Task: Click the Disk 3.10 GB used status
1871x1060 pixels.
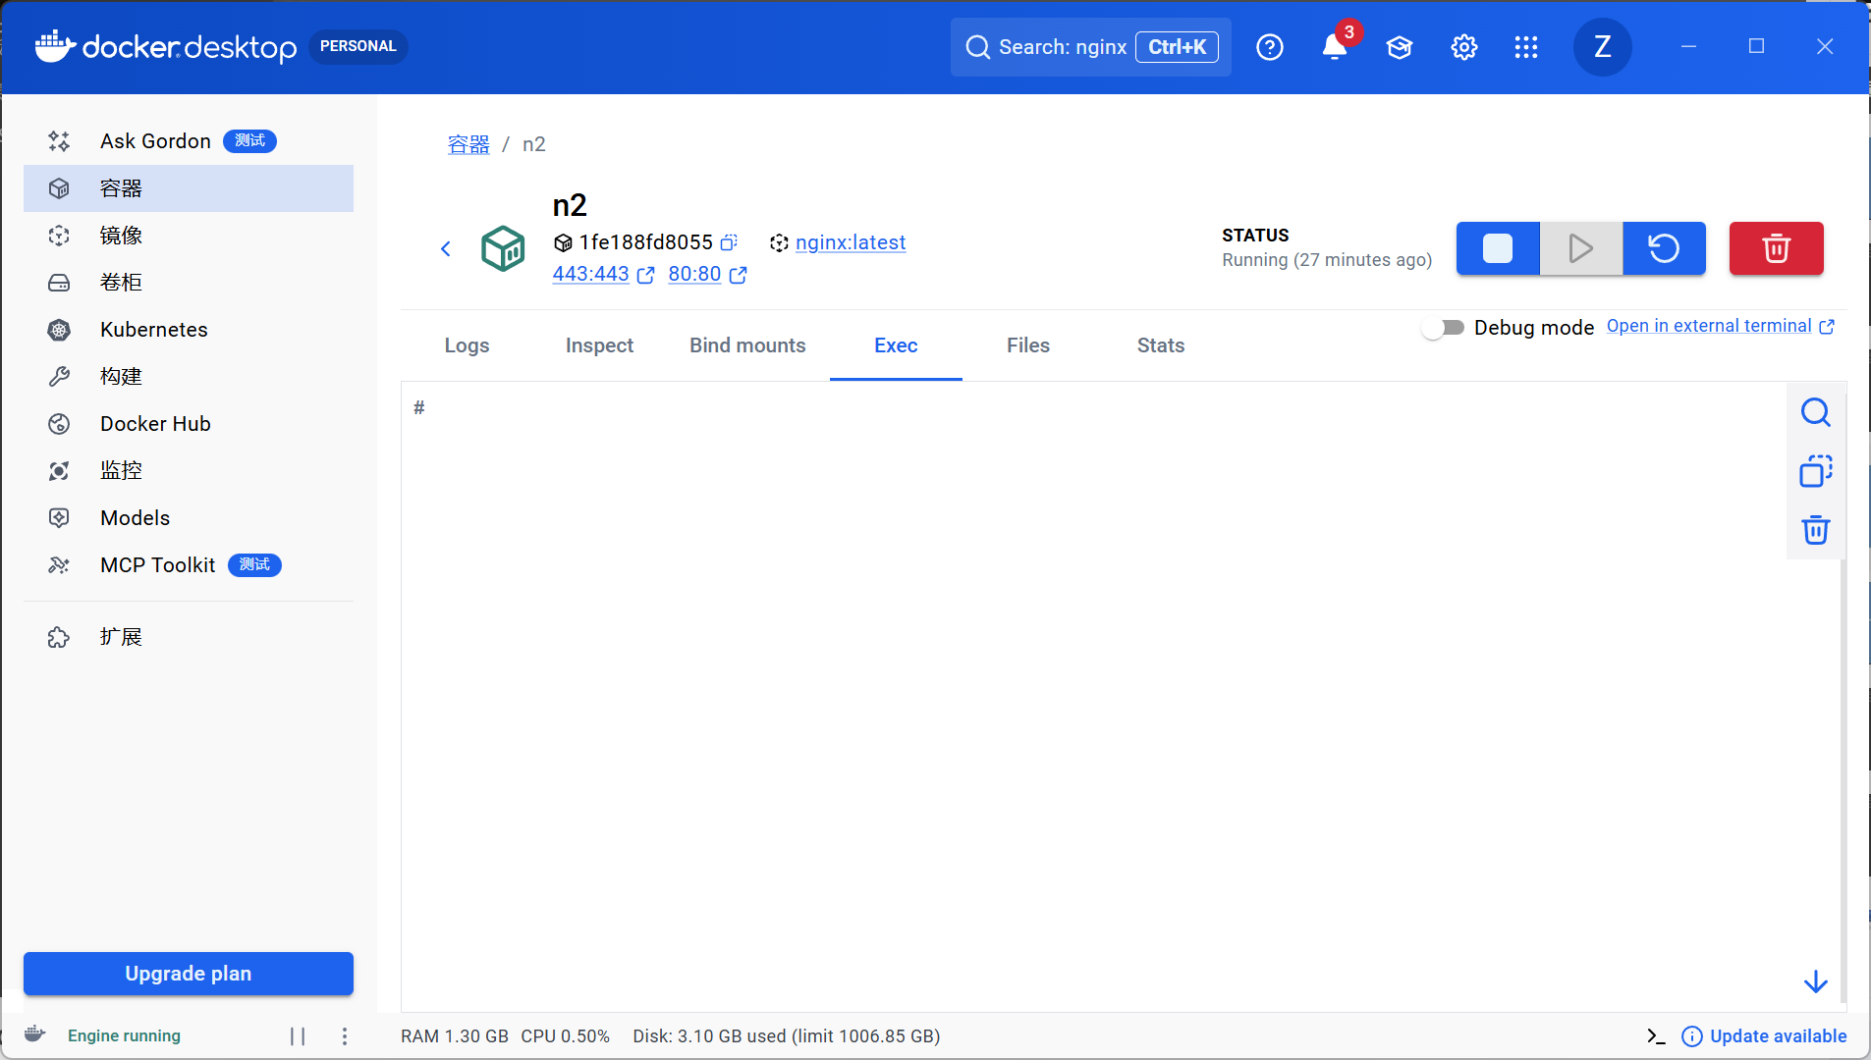Action: click(787, 1036)
